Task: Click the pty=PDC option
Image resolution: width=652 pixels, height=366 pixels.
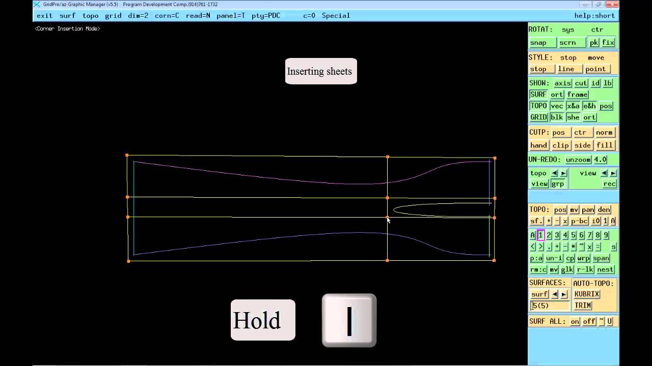Action: click(x=266, y=16)
